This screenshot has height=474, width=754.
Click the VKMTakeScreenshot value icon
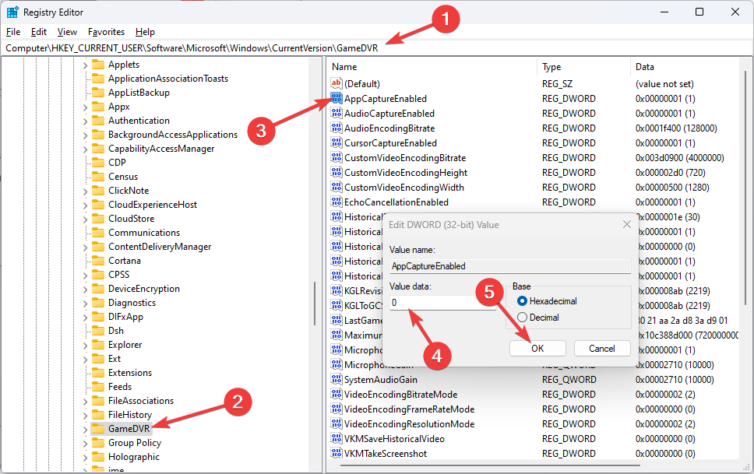[x=336, y=453]
